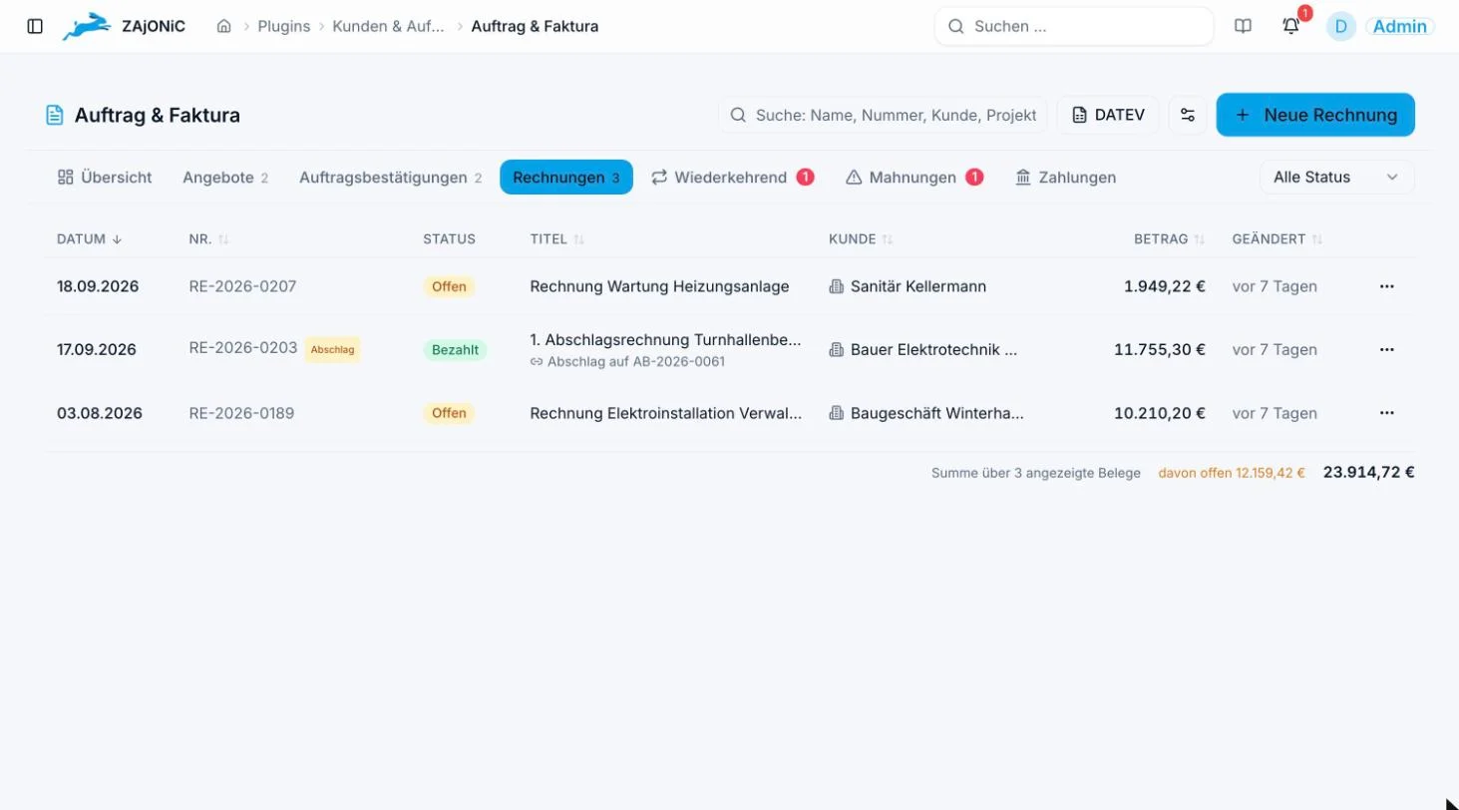Click the ZAJONIC rabbit logo
The image size is (1459, 810).
(x=87, y=27)
